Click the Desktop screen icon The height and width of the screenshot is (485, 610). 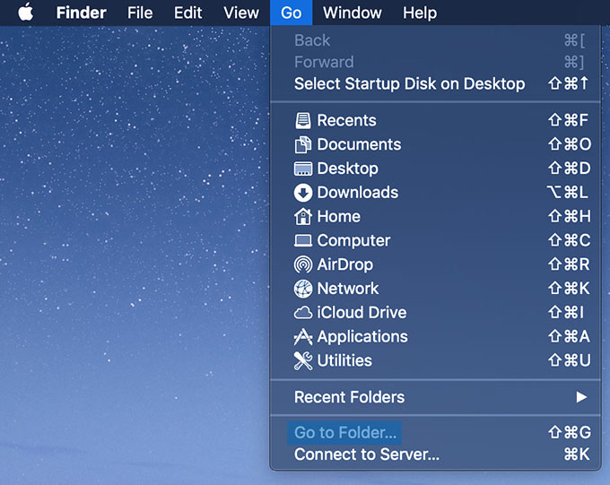[x=302, y=169]
